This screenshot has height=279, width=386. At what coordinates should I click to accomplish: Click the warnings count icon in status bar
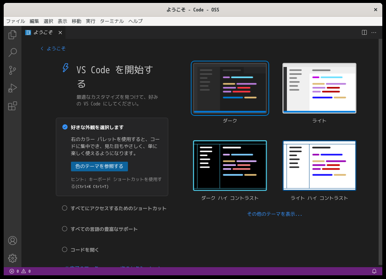click(24, 271)
